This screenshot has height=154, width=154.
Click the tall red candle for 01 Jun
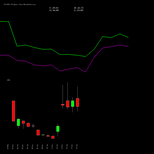tap(14, 111)
